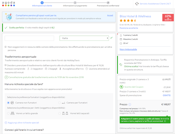Image resolution: width=175 pixels, height=134 pixels.
Task: Click the people icon beside Massimo 2 adulti
Action: [121, 39]
